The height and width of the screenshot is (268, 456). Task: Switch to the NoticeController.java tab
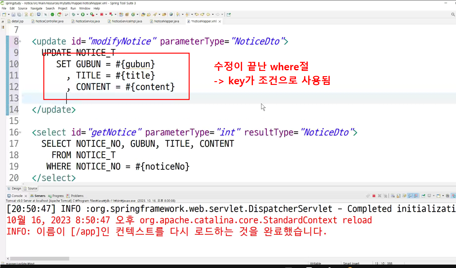pyautogui.click(x=48, y=21)
